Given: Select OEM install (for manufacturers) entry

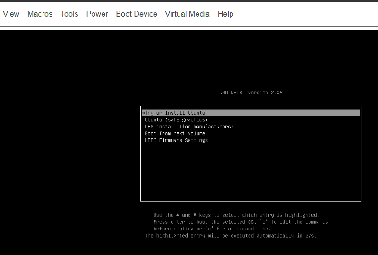Looking at the screenshot, I should click(x=189, y=127).
